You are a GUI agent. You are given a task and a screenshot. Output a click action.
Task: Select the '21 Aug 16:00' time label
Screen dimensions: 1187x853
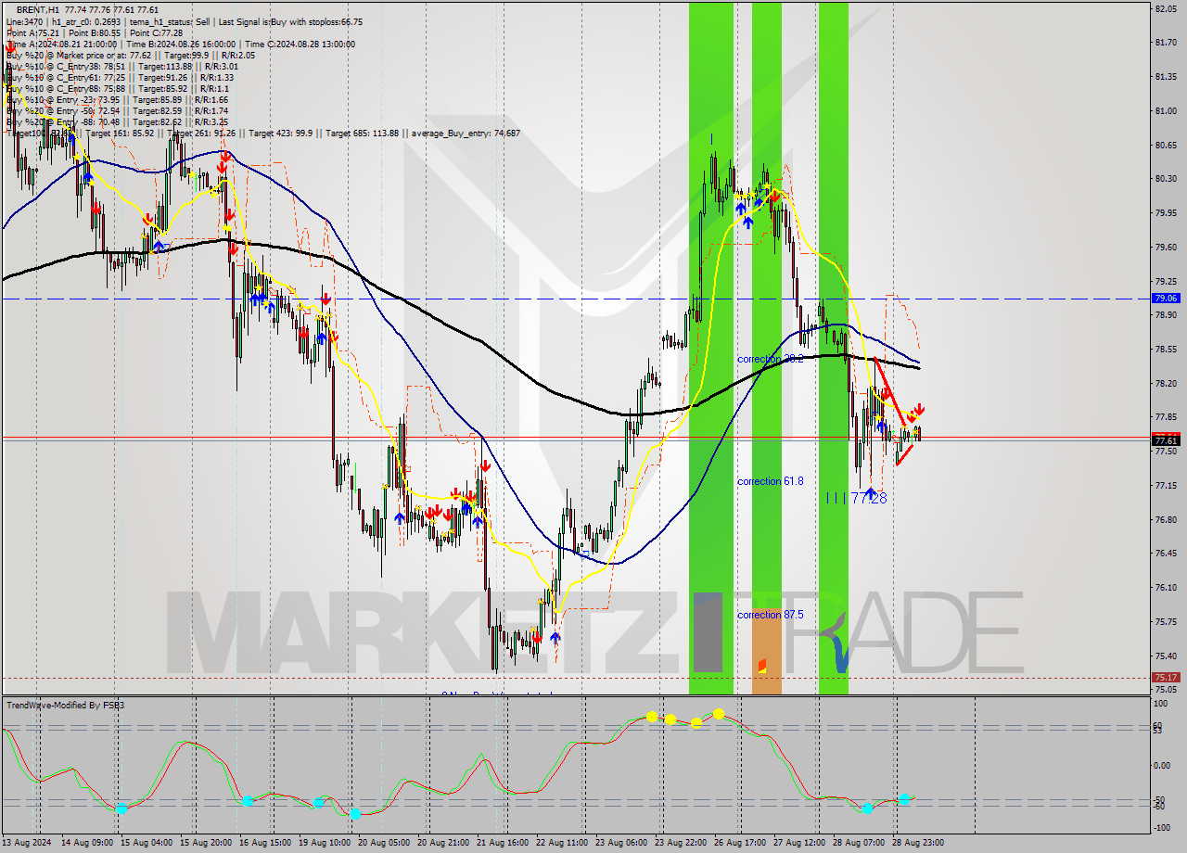[x=503, y=843]
